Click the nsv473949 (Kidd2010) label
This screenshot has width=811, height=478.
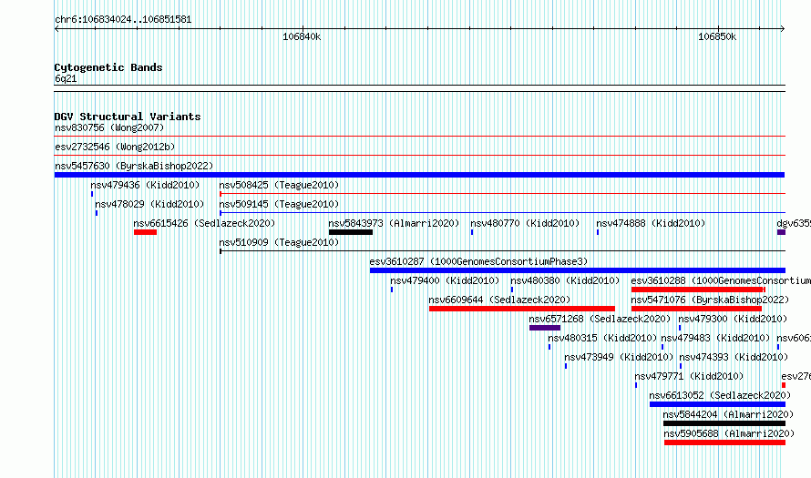619,357
